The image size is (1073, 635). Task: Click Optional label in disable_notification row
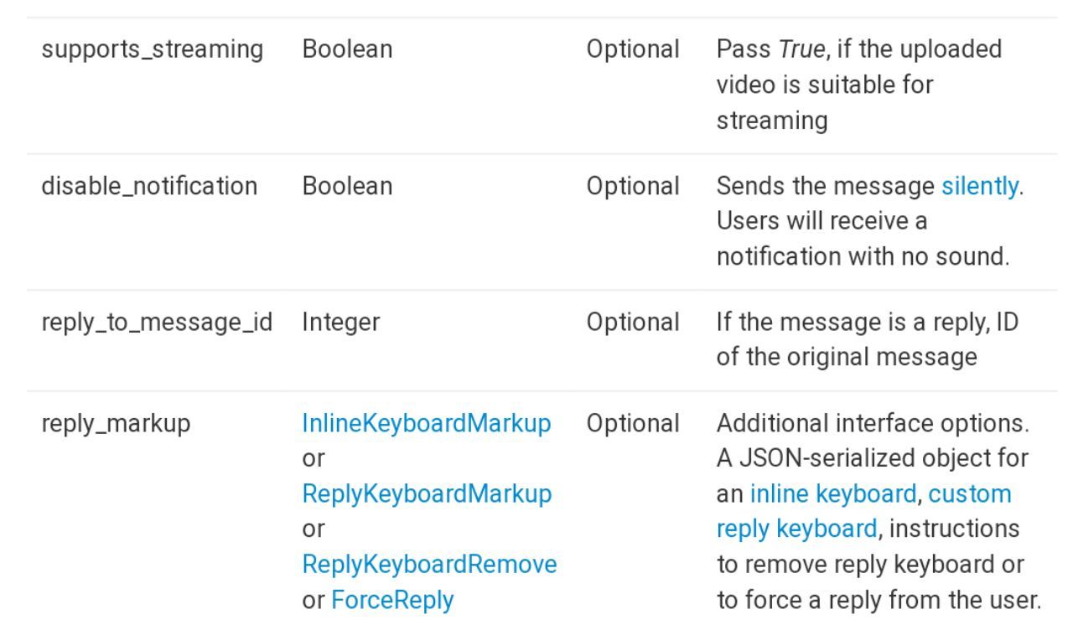pos(633,186)
